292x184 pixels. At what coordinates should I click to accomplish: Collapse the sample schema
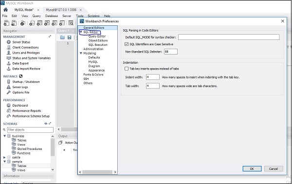pyautogui.click(x=5, y=162)
